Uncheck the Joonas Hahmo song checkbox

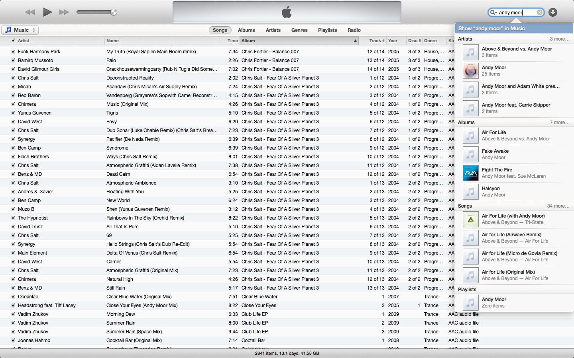(13, 340)
